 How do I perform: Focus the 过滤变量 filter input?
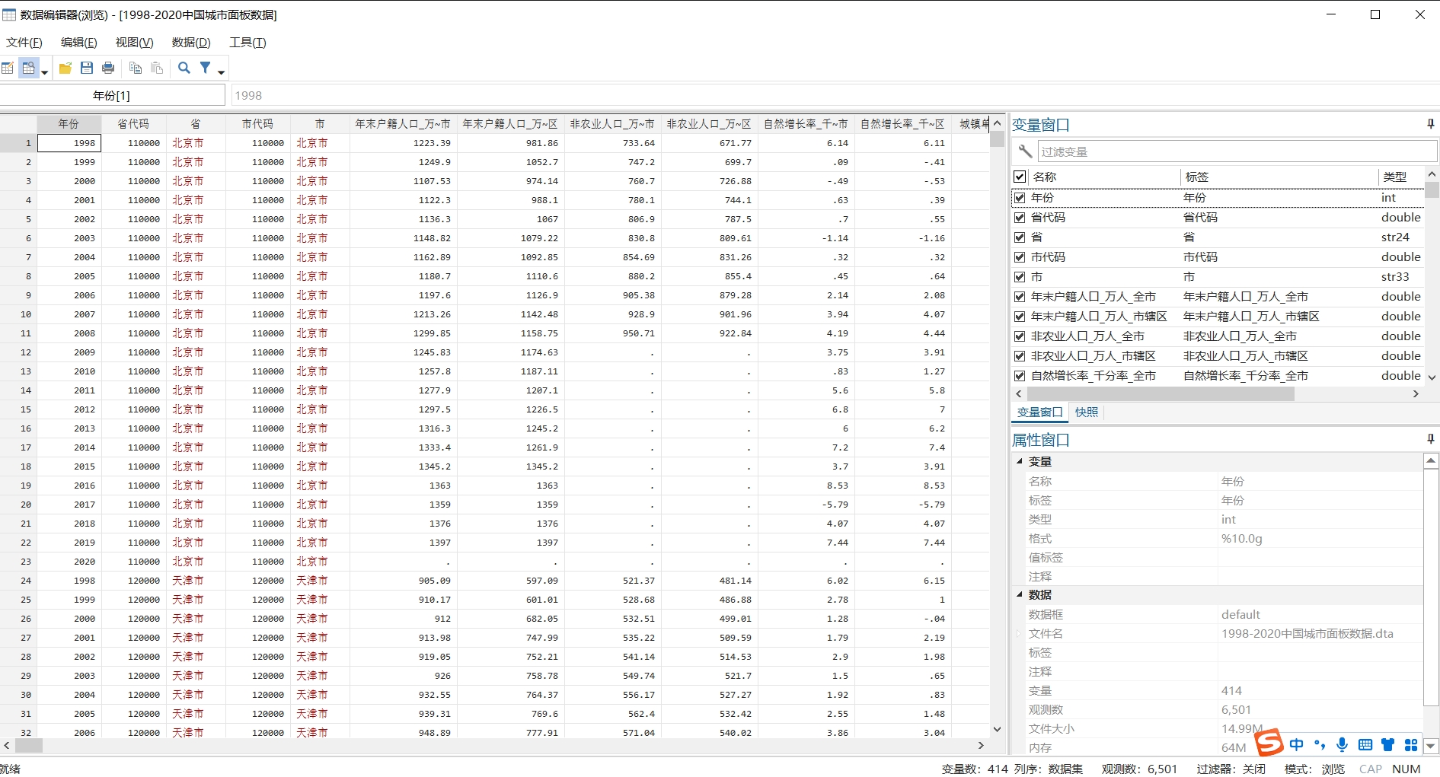pos(1237,151)
